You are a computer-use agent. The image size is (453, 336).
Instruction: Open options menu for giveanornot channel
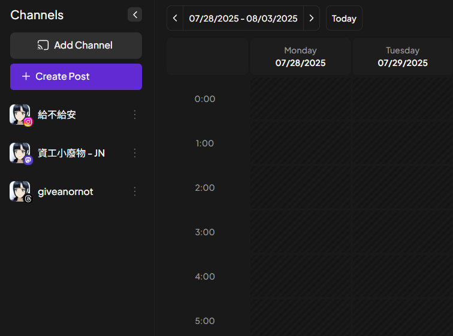(135, 191)
